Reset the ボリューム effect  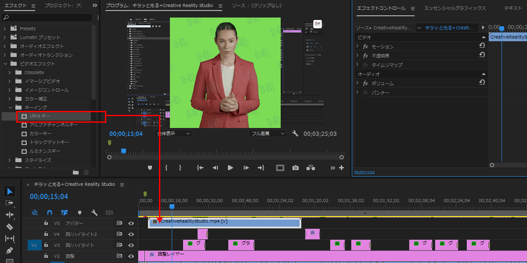pyautogui.click(x=482, y=83)
